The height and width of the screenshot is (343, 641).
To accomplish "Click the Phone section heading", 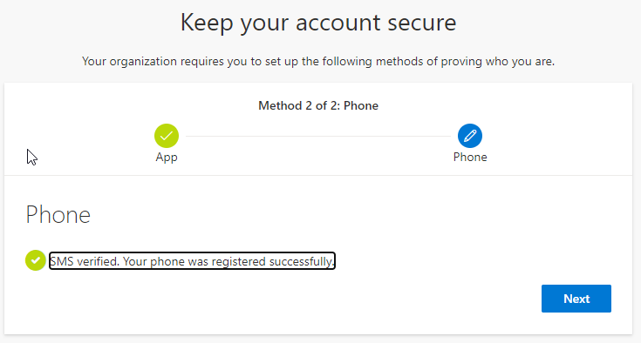I will [58, 214].
